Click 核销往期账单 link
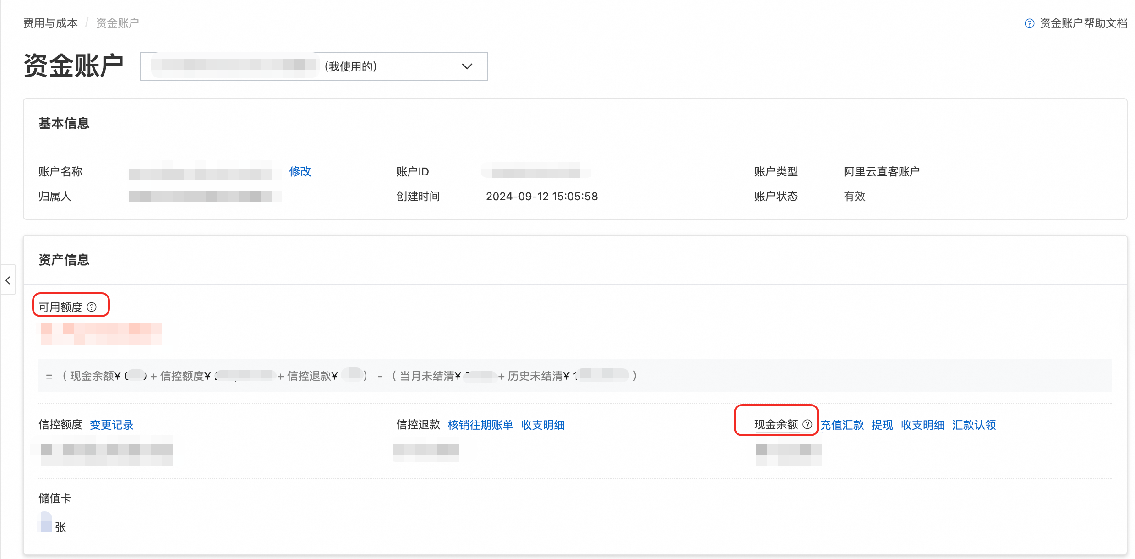Image resolution: width=1135 pixels, height=559 pixels. (x=480, y=425)
